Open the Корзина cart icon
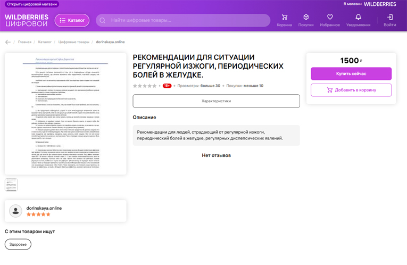This screenshot has width=407, height=265. click(x=284, y=18)
